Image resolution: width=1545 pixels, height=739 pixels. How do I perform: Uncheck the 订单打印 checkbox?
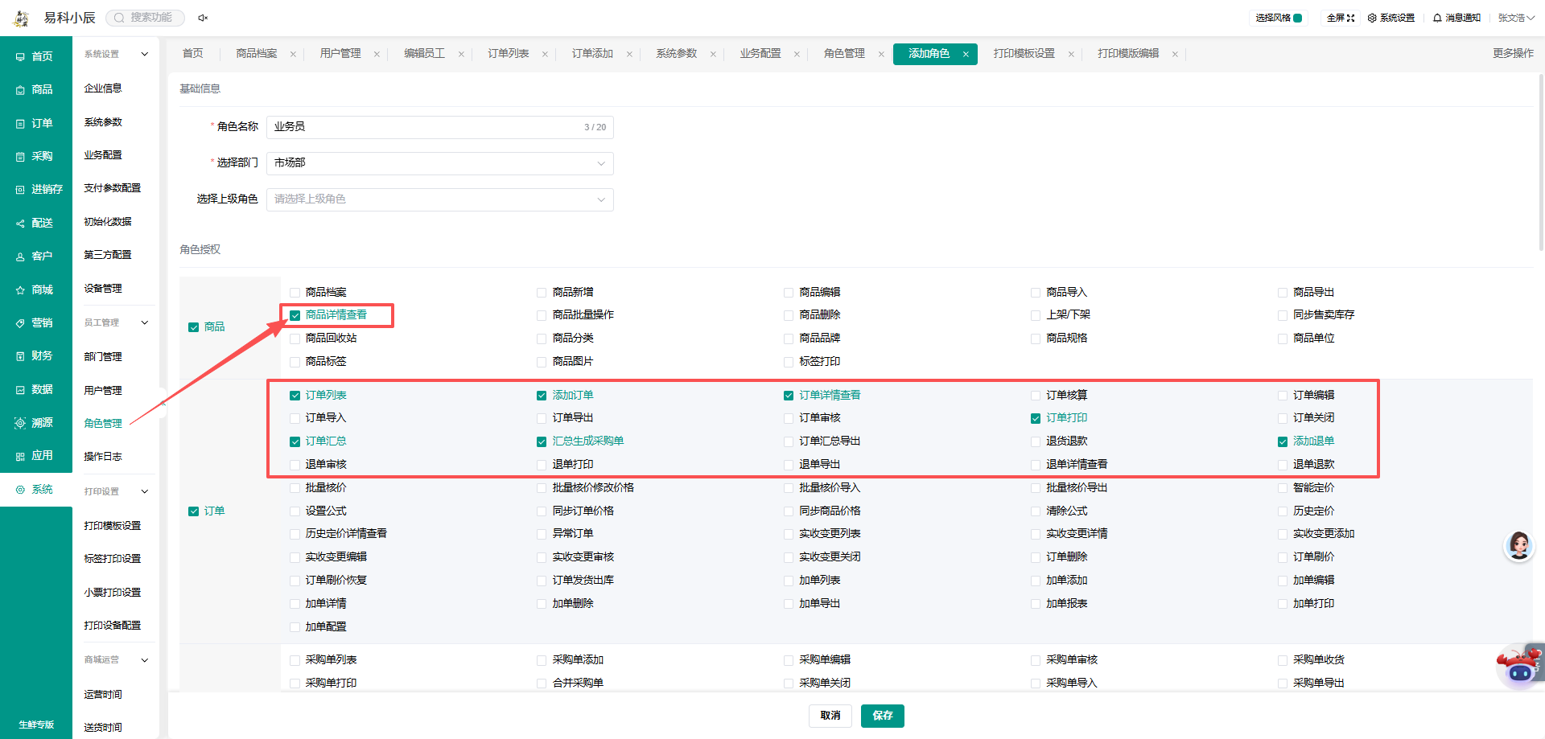point(1036,418)
